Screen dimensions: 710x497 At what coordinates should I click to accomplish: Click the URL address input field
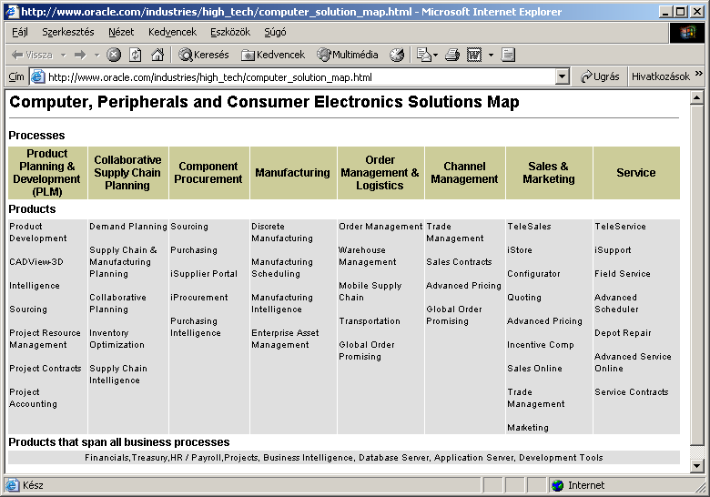coord(292,77)
